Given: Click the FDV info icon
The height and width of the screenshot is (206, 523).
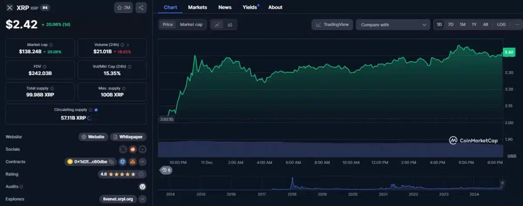Looking at the screenshot, I should click(x=45, y=67).
